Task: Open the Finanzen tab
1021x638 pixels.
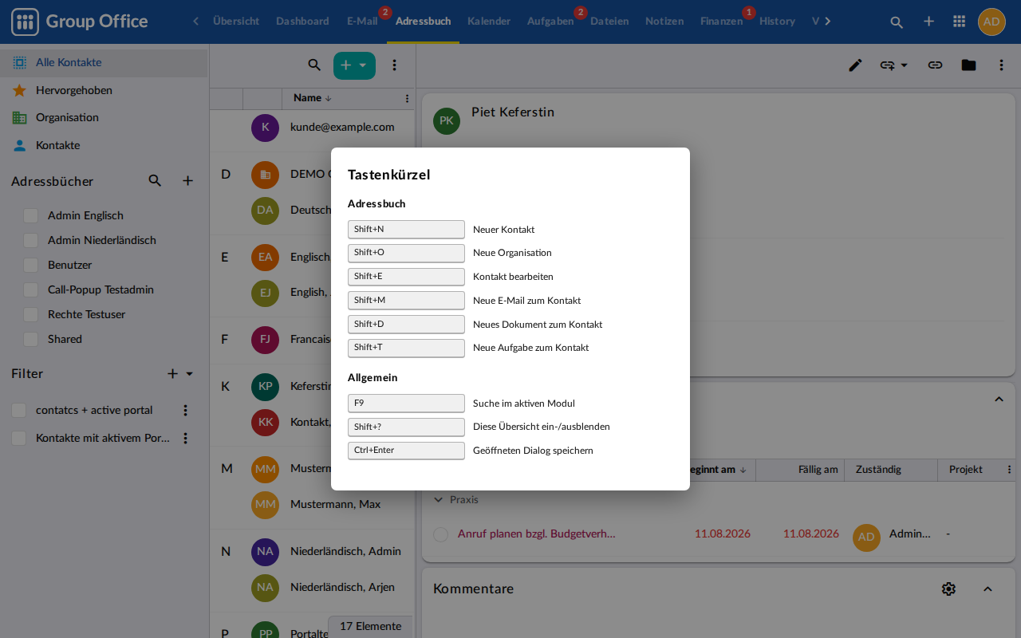Action: [x=721, y=22]
